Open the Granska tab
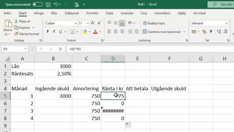This screenshot has width=234, height=132. pyautogui.click(x=127, y=13)
